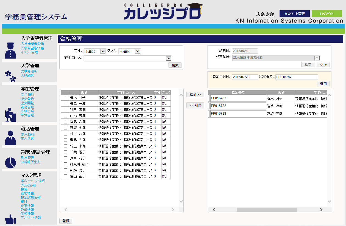Click the student at desk icon beside 学生管理
The width and height of the screenshot is (346, 226).
(10, 114)
